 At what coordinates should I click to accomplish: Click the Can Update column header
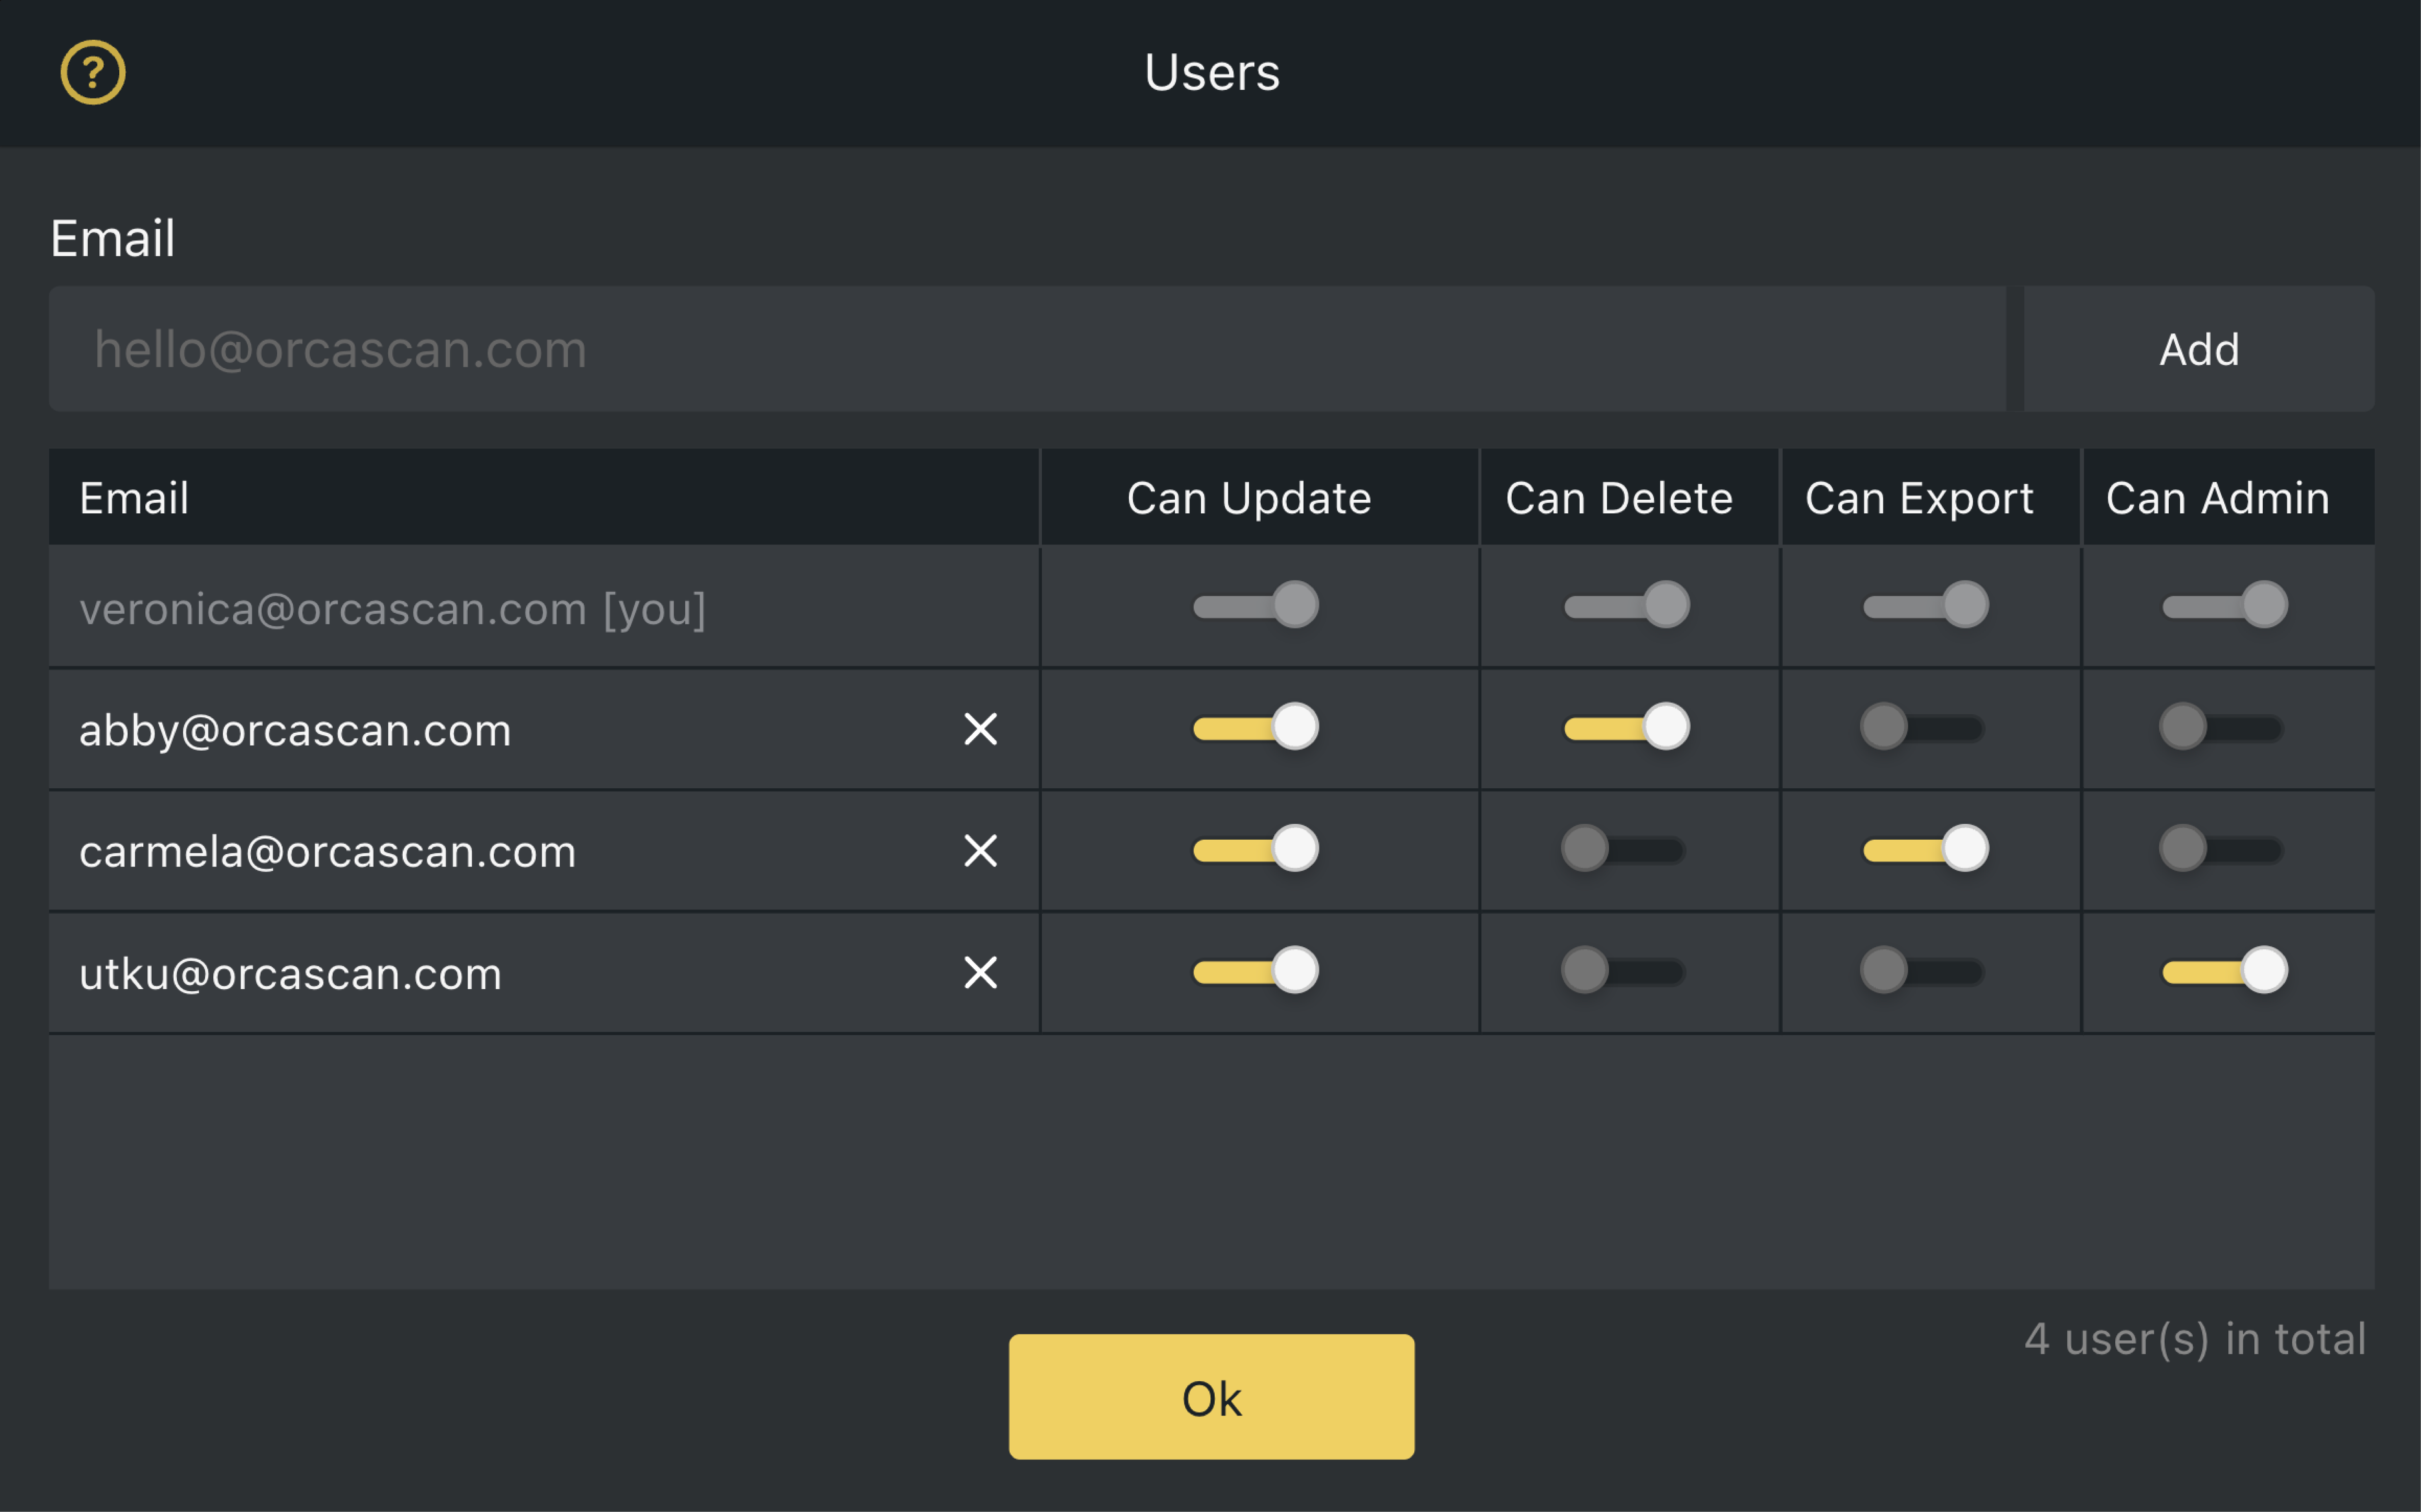[1249, 497]
